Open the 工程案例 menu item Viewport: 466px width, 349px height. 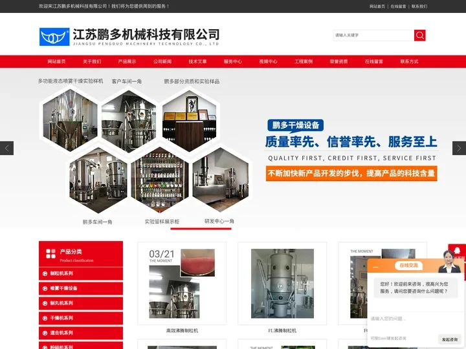304,61
